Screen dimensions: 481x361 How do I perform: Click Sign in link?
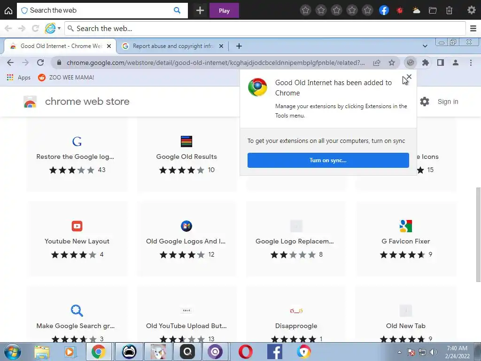[448, 102]
